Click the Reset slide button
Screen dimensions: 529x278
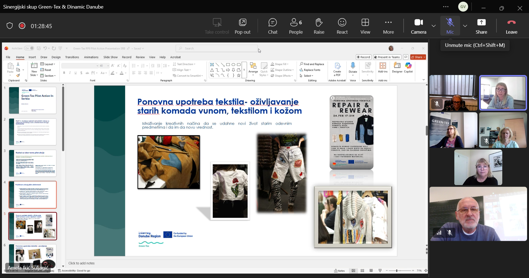[46, 70]
